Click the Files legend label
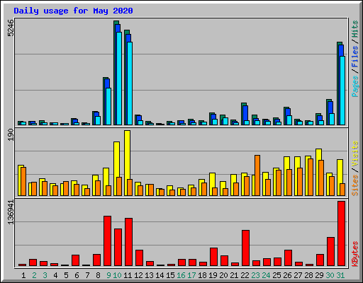 click(354, 56)
